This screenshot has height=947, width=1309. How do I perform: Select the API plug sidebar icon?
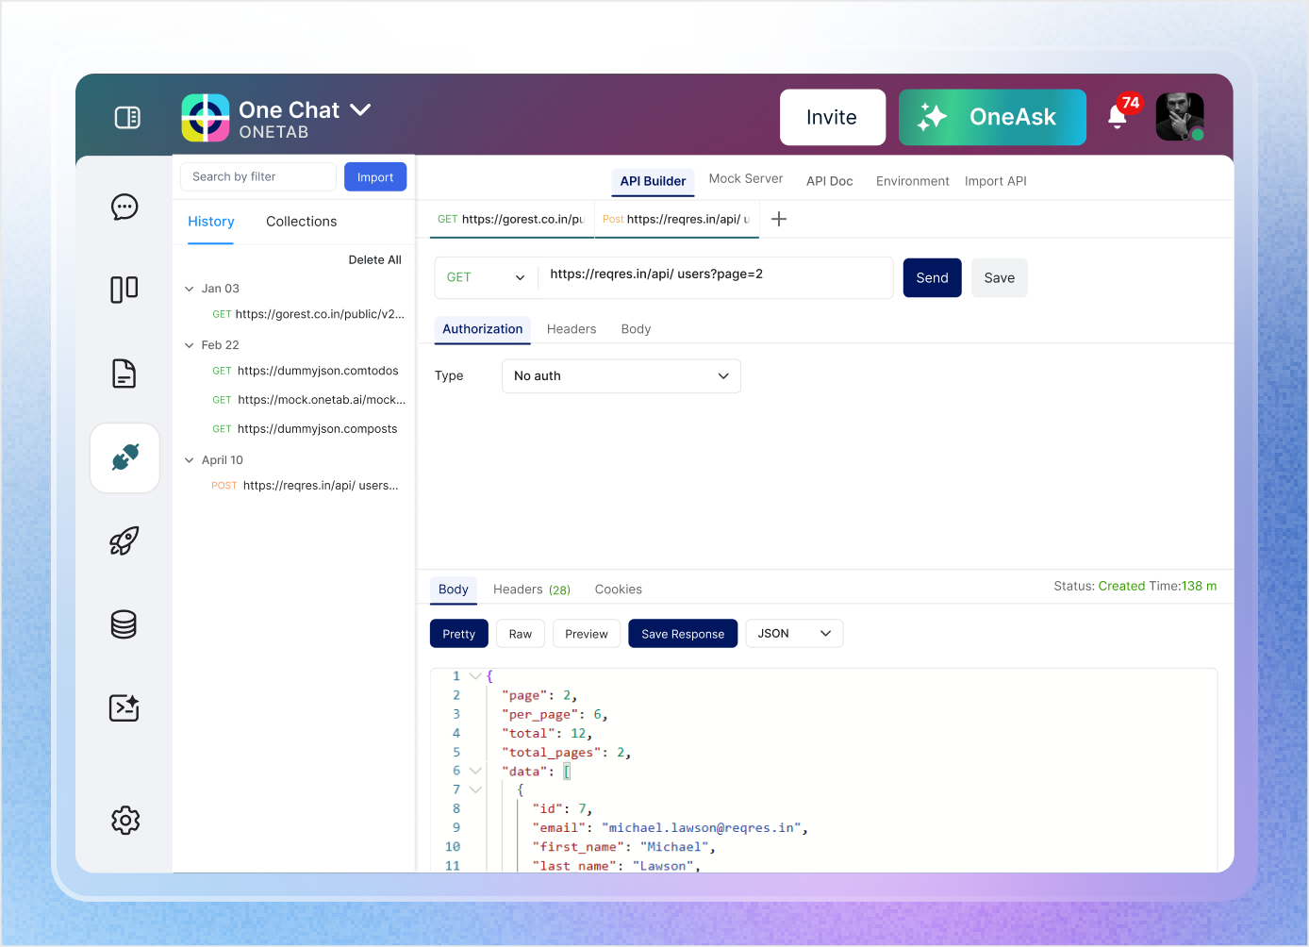point(124,457)
